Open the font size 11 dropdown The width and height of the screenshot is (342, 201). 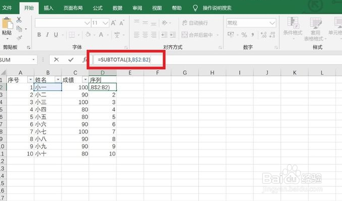click(x=105, y=23)
